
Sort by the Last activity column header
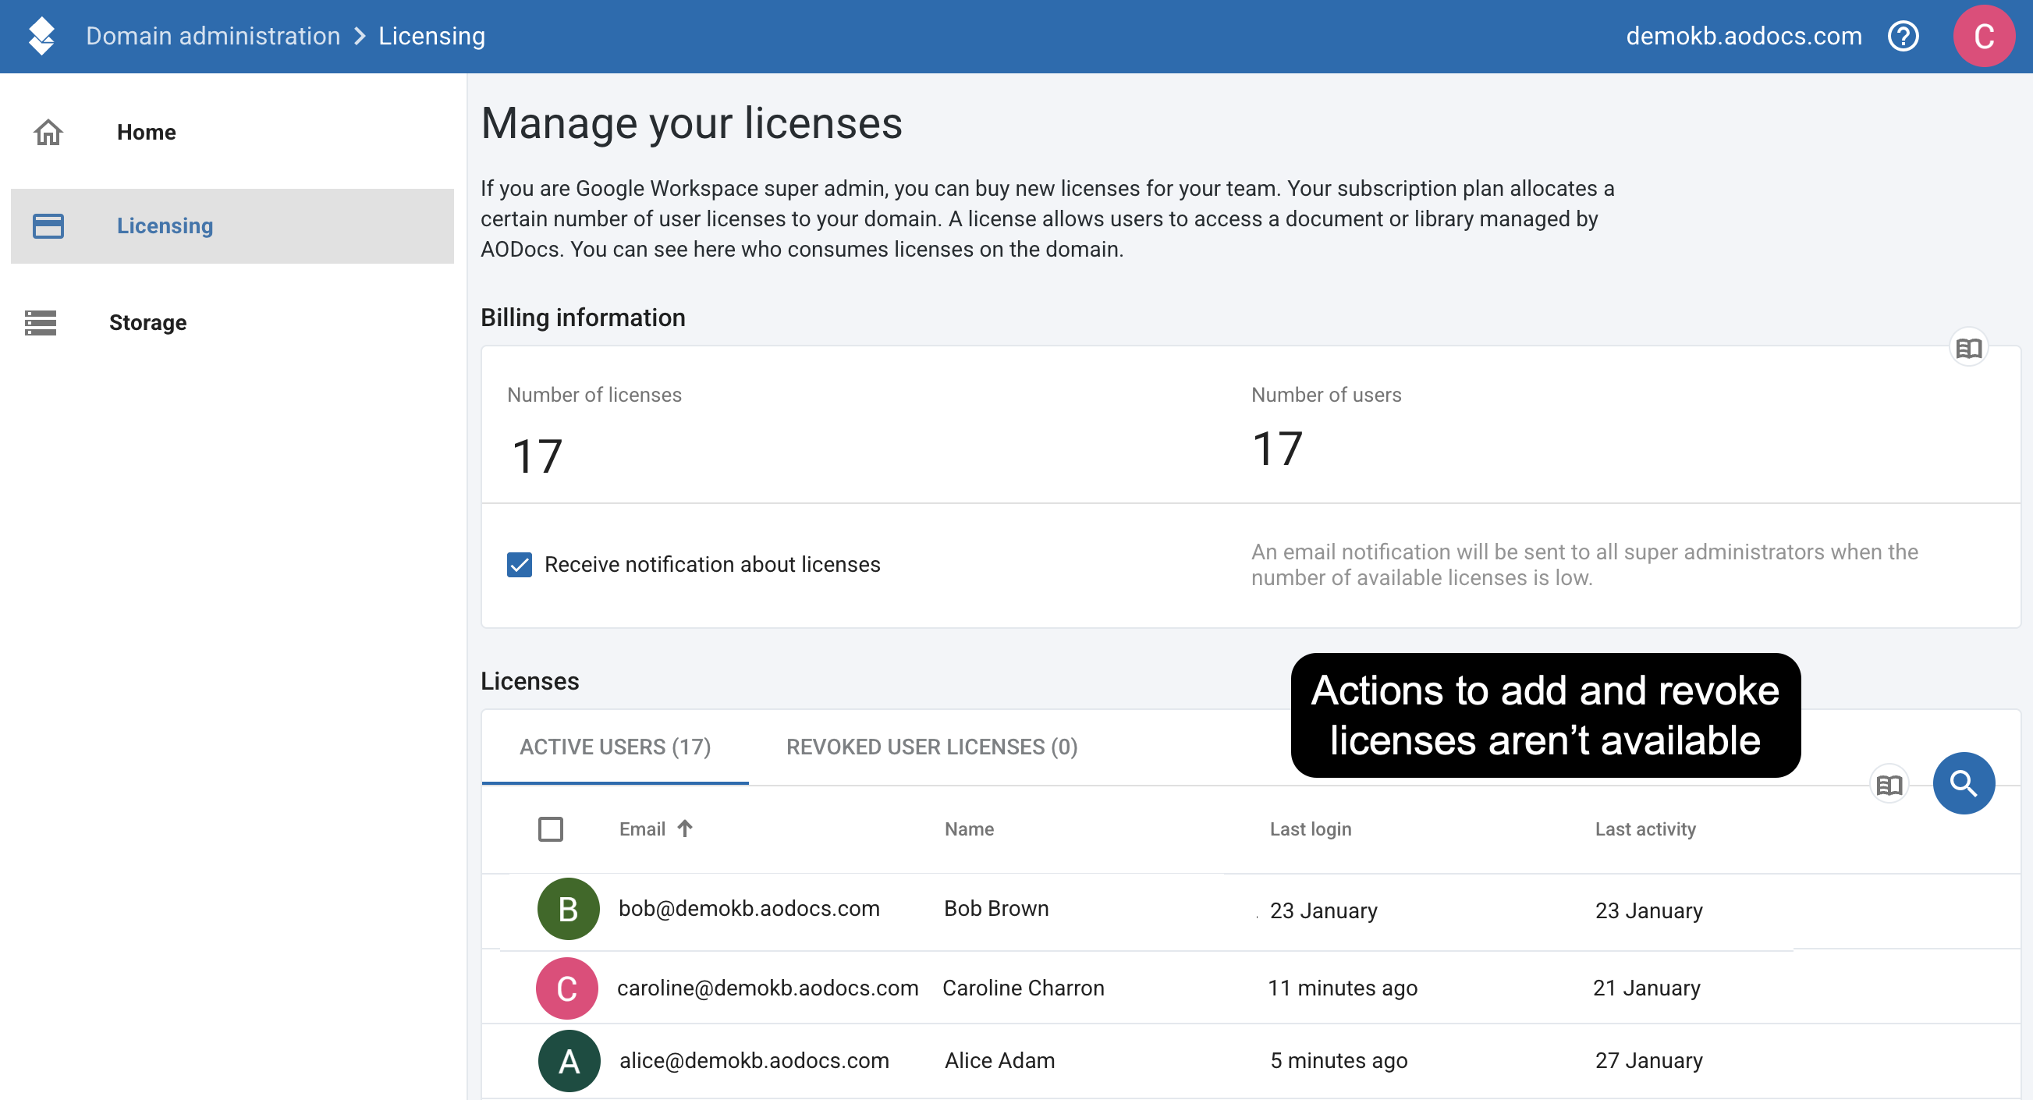pos(1645,829)
